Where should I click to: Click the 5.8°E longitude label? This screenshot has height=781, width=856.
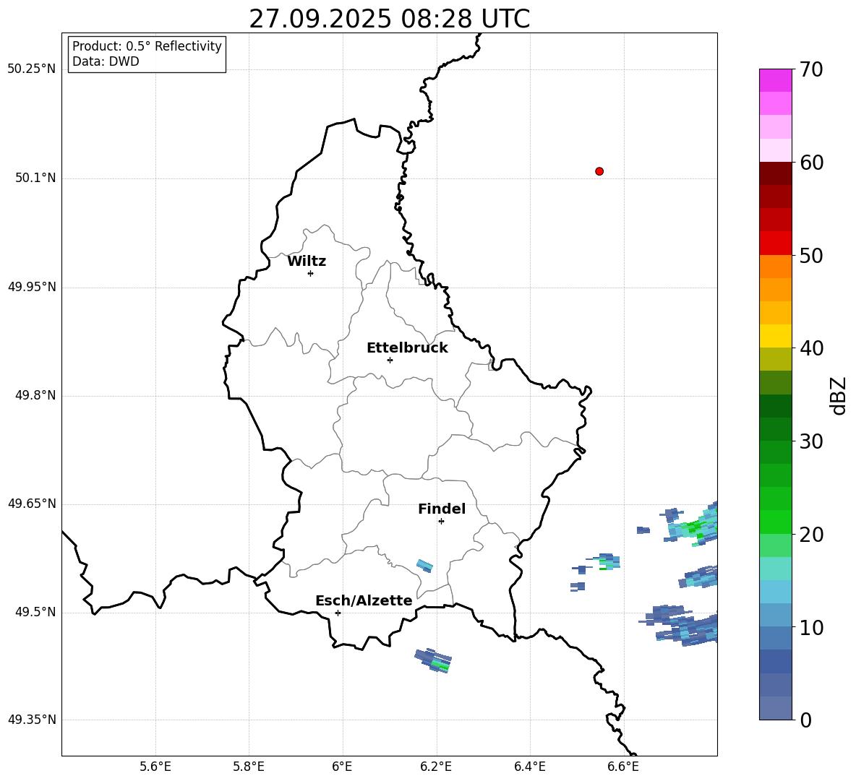pyautogui.click(x=249, y=767)
